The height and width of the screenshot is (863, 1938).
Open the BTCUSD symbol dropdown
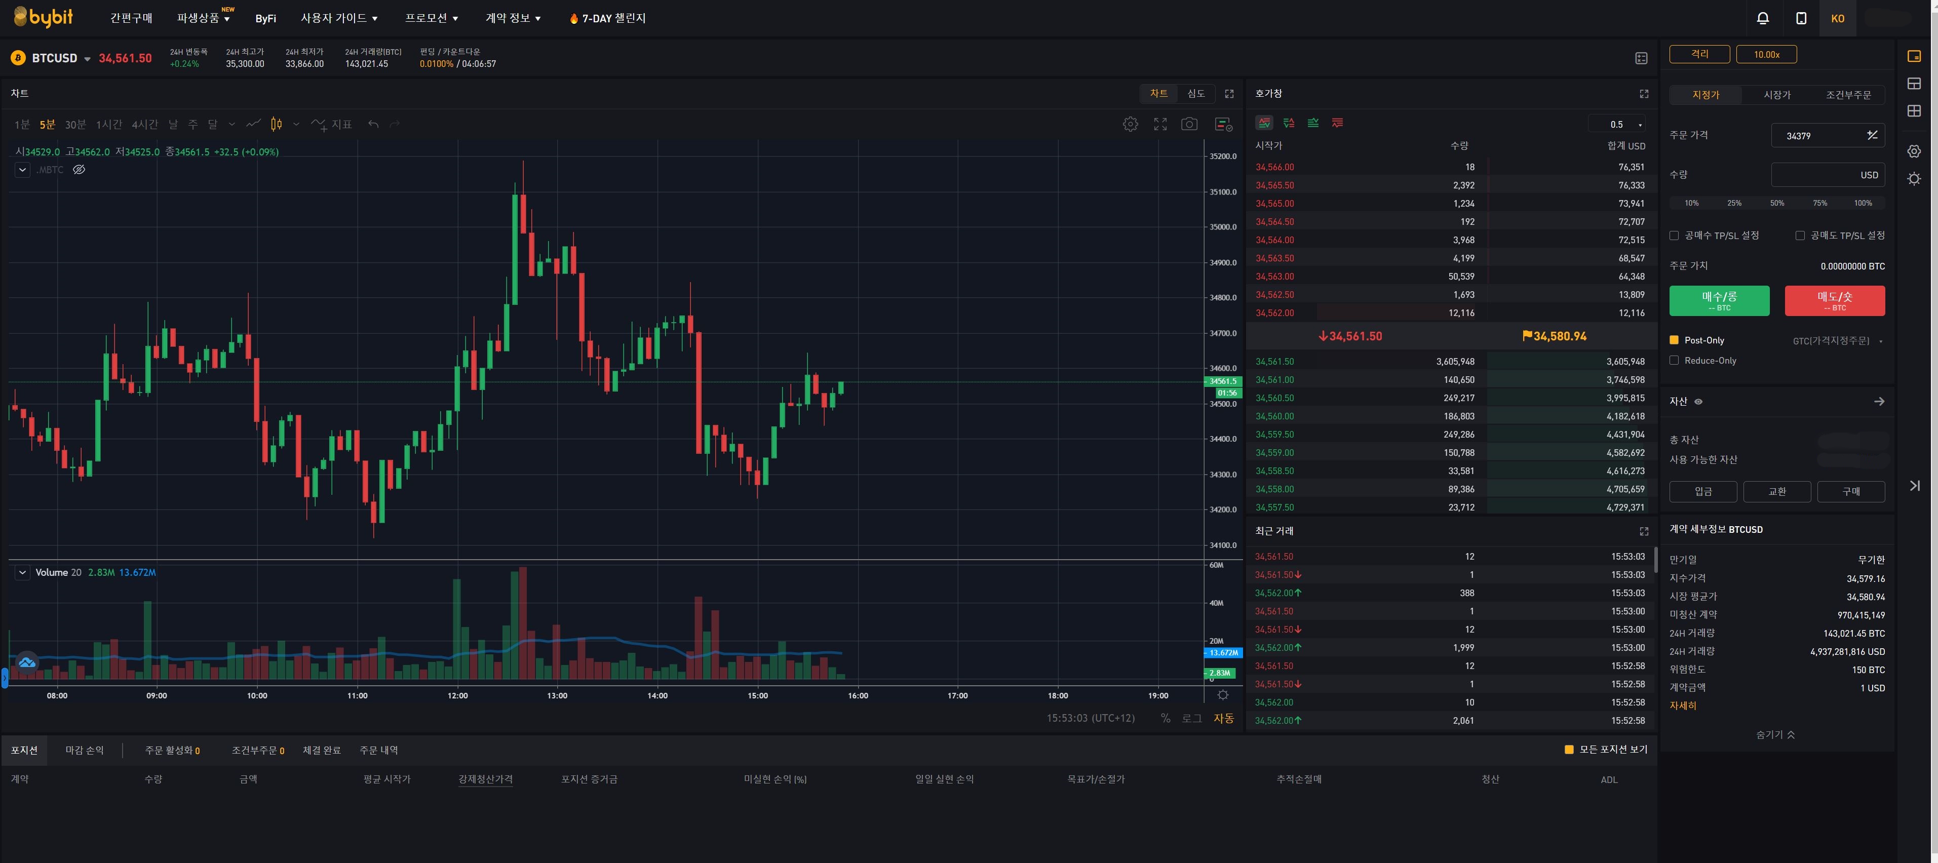(87, 59)
